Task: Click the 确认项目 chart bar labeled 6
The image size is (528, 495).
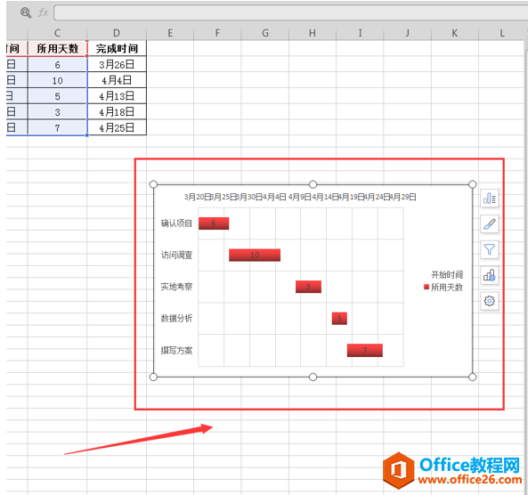Action: point(214,223)
